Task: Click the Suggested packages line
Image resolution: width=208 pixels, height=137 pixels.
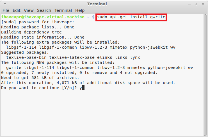Action: (x=25, y=53)
